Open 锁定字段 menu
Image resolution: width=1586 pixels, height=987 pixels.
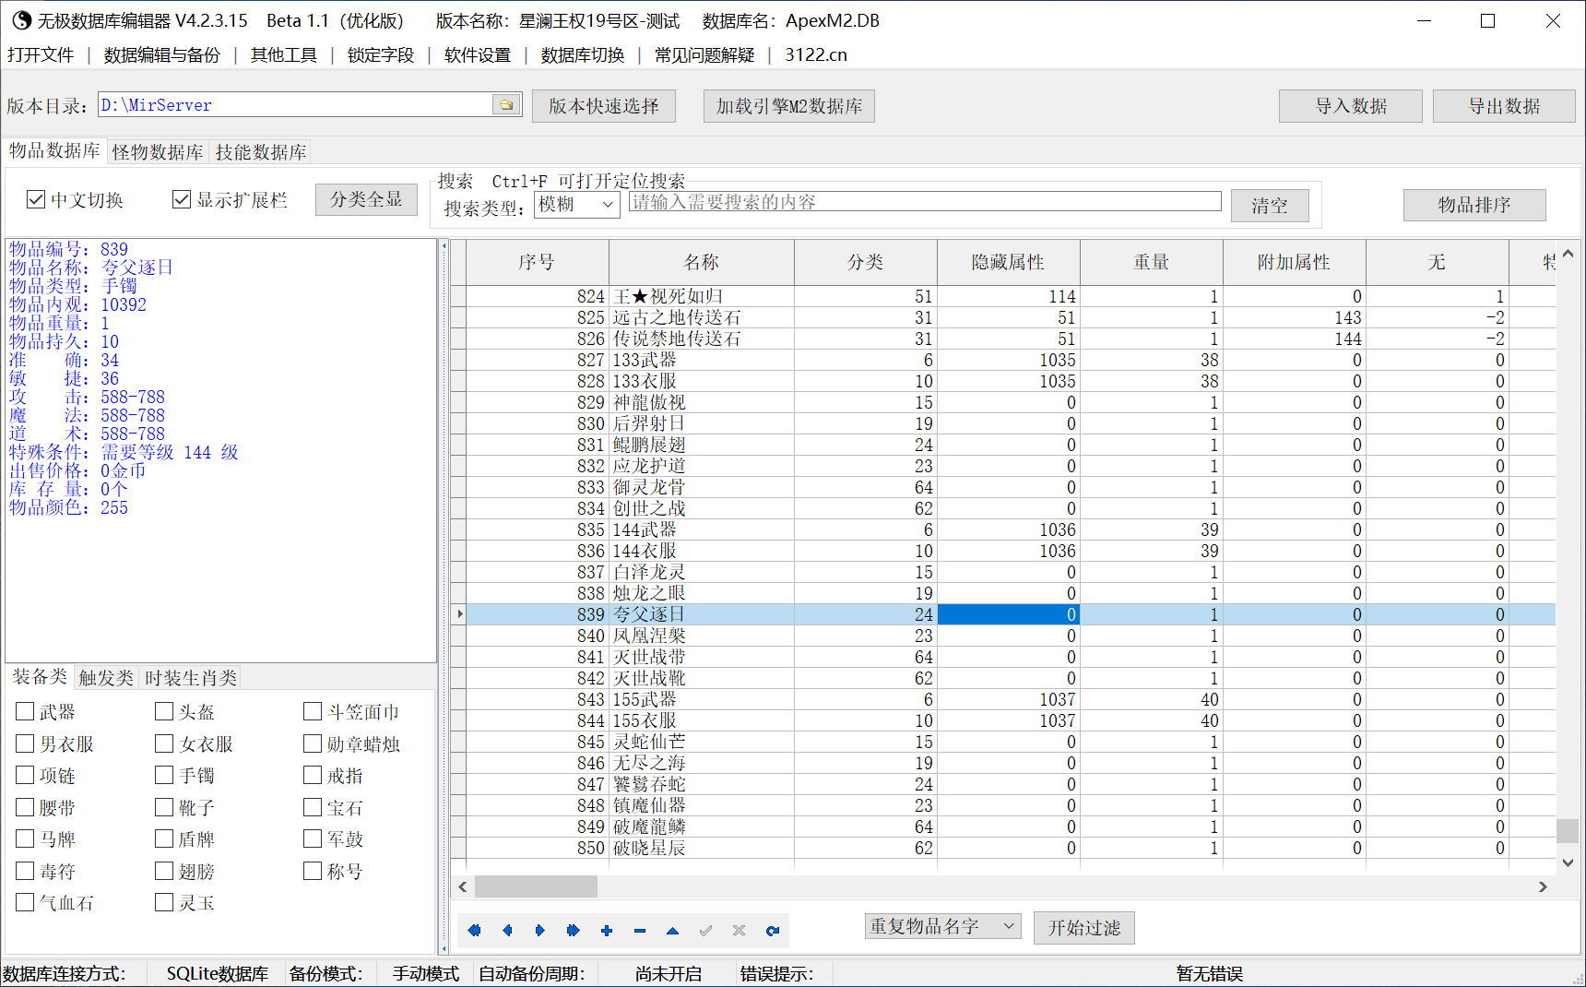381,55
